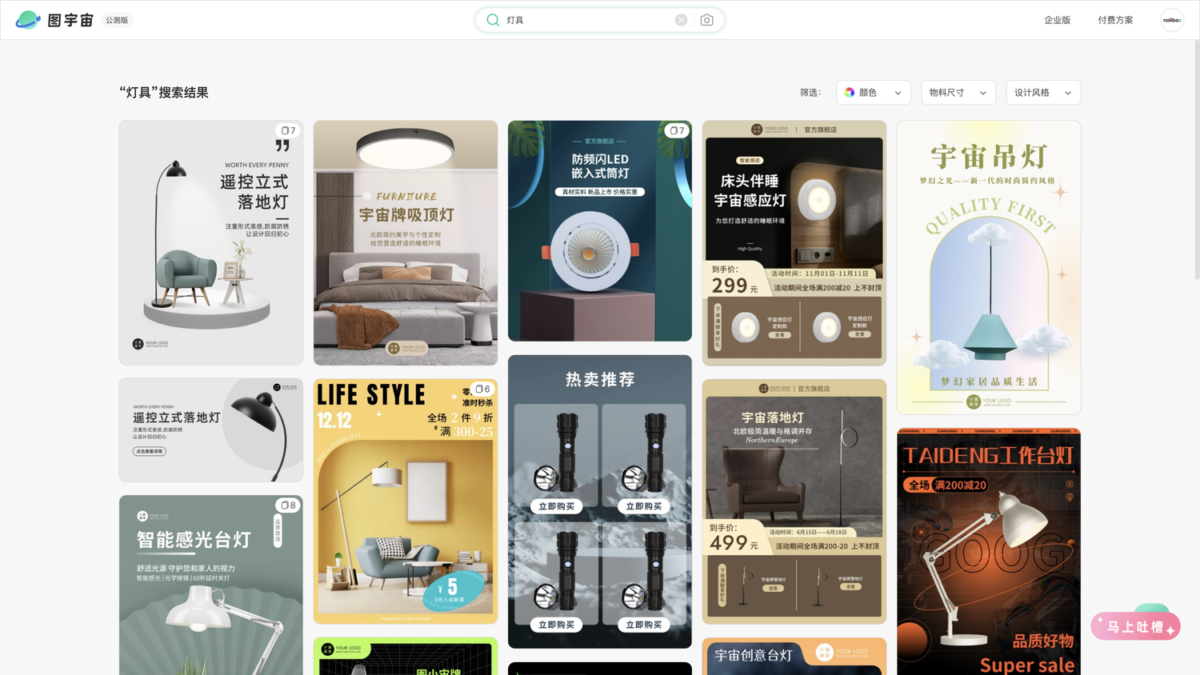This screenshot has height=675, width=1200.
Task: Open image search via camera icon
Action: 706,20
